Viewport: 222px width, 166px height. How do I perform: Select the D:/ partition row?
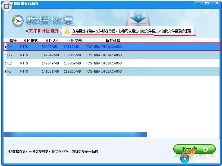click(x=112, y=55)
